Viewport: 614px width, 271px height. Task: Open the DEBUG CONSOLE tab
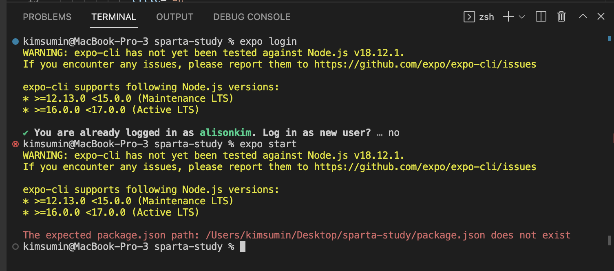252,17
